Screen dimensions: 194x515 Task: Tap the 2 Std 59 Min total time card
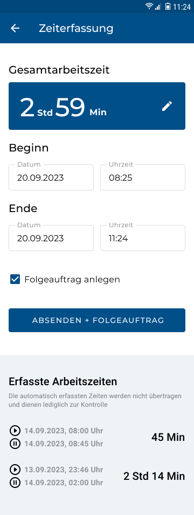97,106
